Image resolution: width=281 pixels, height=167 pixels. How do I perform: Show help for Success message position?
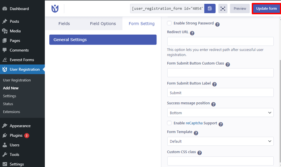[213, 104]
